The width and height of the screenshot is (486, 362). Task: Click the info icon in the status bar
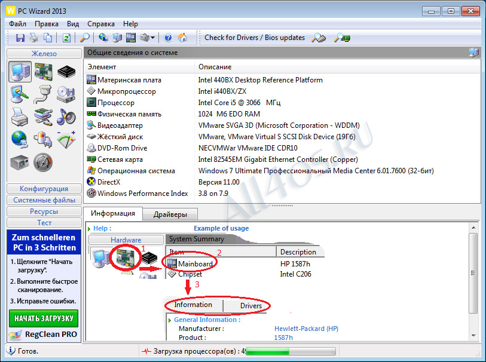point(11,351)
